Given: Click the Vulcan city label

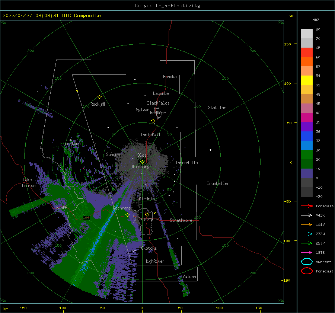Looking at the screenshot, I should [189, 277].
